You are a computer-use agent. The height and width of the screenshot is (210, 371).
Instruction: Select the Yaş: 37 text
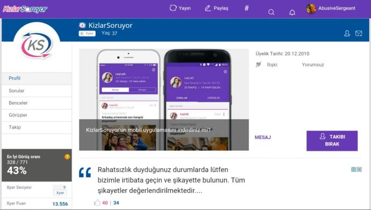(109, 33)
